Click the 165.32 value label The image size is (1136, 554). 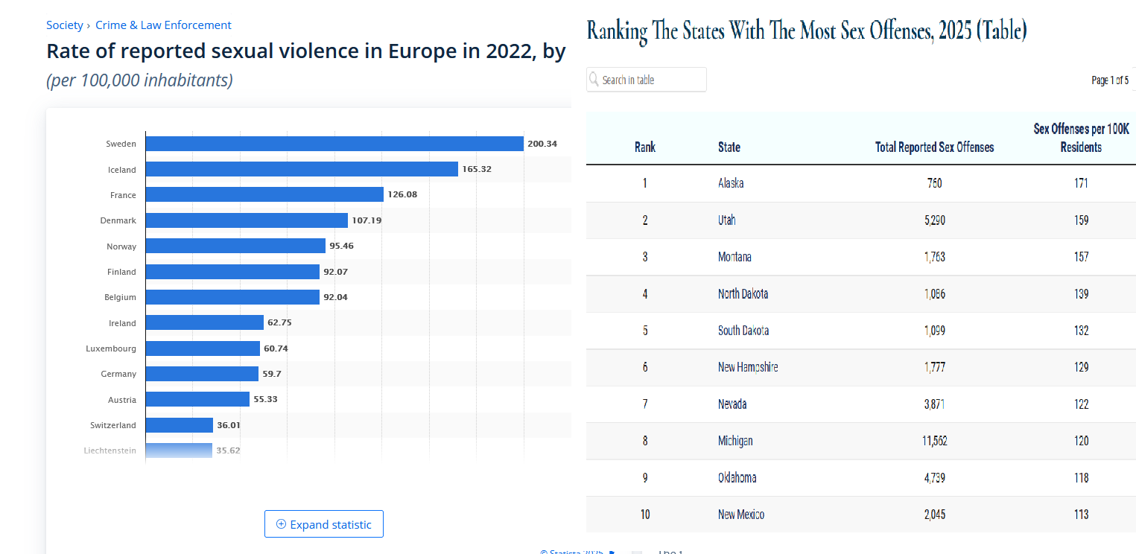477,169
